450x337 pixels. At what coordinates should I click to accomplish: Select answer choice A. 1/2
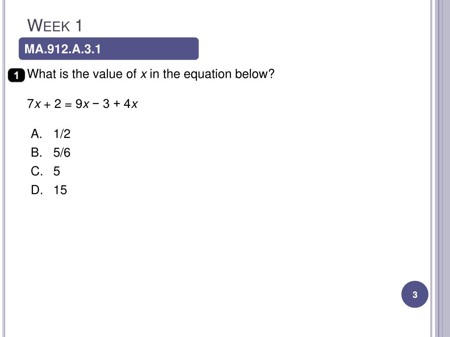click(x=51, y=134)
